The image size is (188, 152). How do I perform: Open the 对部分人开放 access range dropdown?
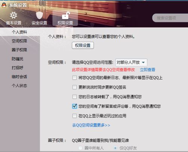pos(131,62)
